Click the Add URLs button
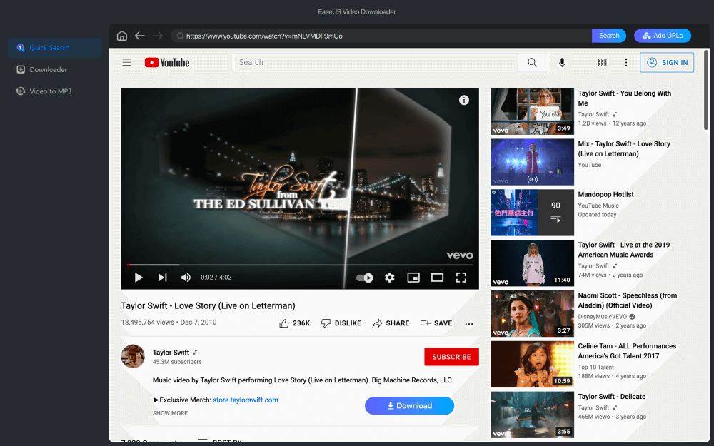 pos(662,36)
